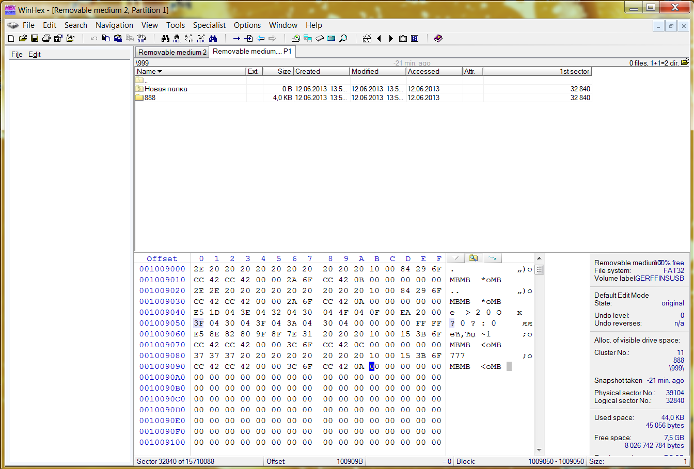694x469 pixels.
Task: Sort by the 1st sector column header
Action: pyautogui.click(x=537, y=71)
